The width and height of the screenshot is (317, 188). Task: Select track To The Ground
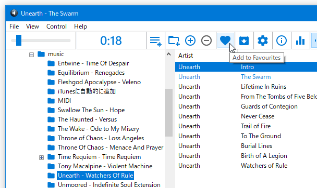[246, 136]
